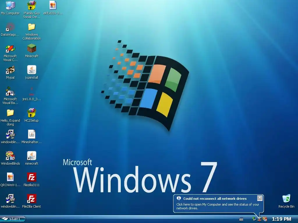Click the balloon message about network drives status
This screenshot has width=298, height=223.
(218, 206)
